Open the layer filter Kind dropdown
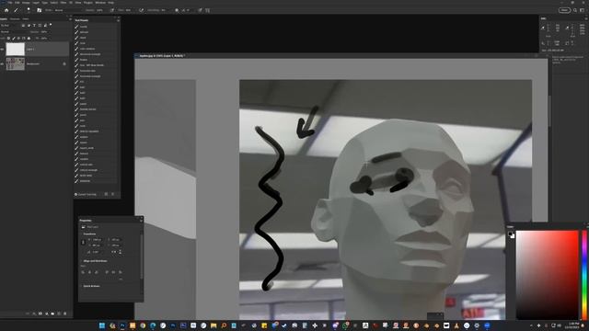 9,25
